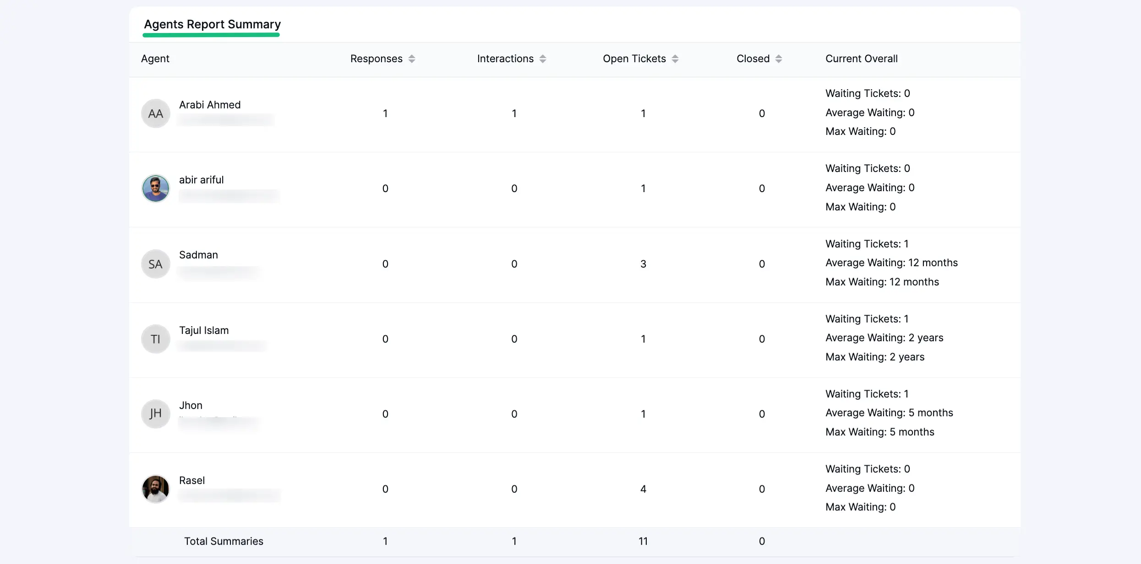Select agent name Sadman

(198, 255)
